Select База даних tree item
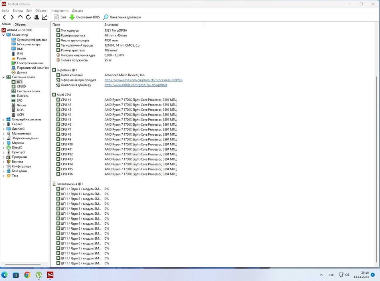Screen dimensions: 380x281 (x=19, y=171)
